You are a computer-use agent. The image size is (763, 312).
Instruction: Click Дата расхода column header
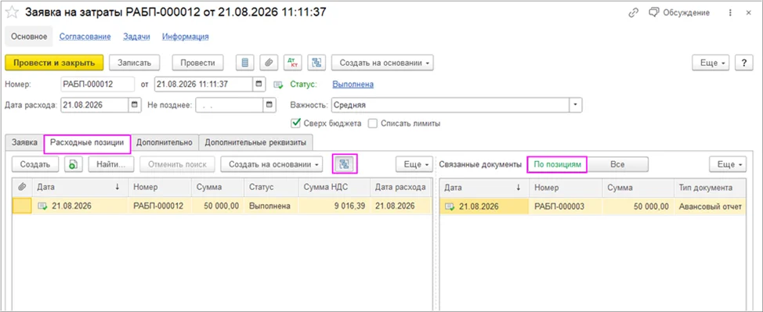click(x=400, y=187)
